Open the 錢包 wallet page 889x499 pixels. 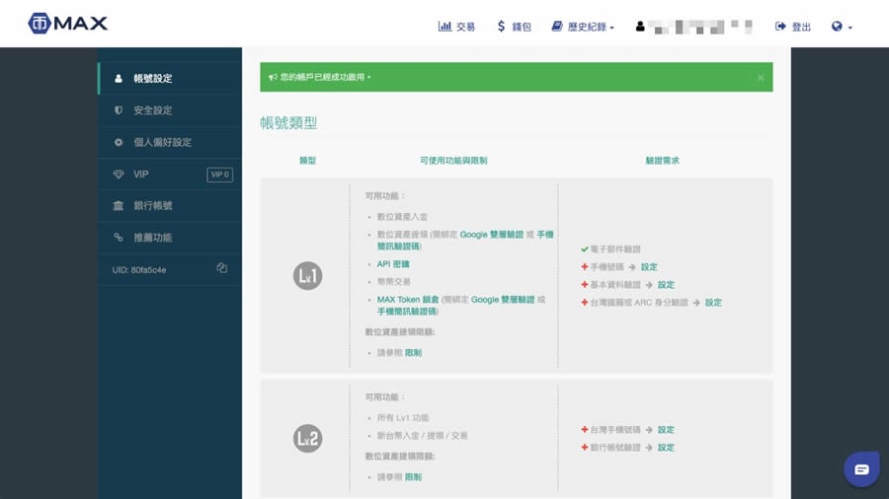pyautogui.click(x=514, y=27)
